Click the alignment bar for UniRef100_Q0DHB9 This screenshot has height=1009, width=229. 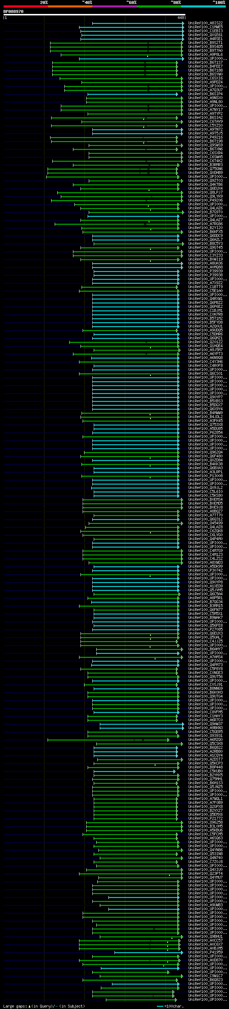pos(113,173)
